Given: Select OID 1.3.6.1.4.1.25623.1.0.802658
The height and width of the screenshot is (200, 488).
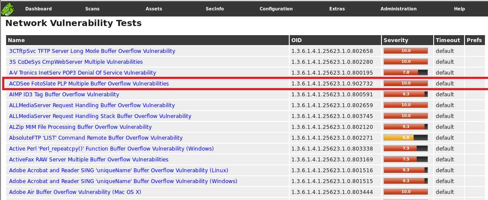Looking at the screenshot, I should tap(332, 51).
